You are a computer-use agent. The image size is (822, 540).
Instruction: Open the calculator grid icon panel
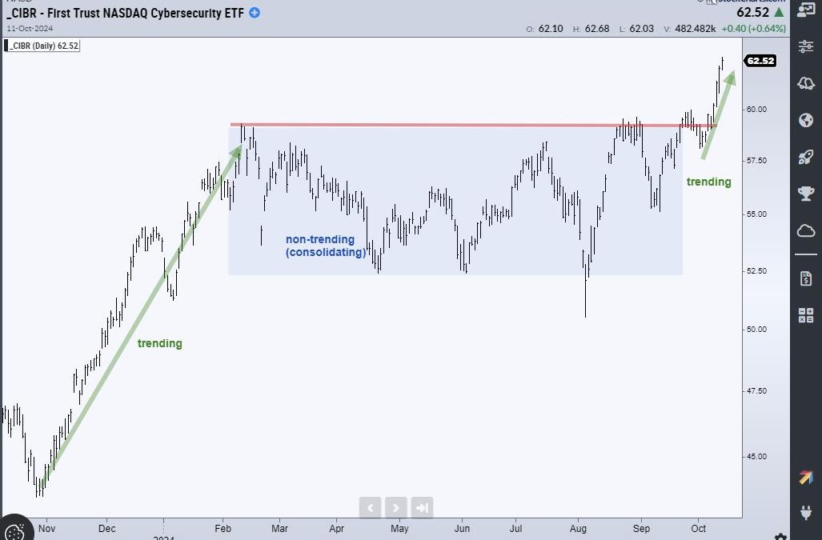pos(806,315)
